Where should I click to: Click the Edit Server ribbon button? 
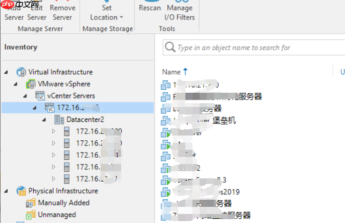coord(37,11)
